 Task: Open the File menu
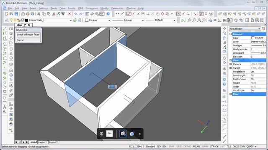point(10,8)
